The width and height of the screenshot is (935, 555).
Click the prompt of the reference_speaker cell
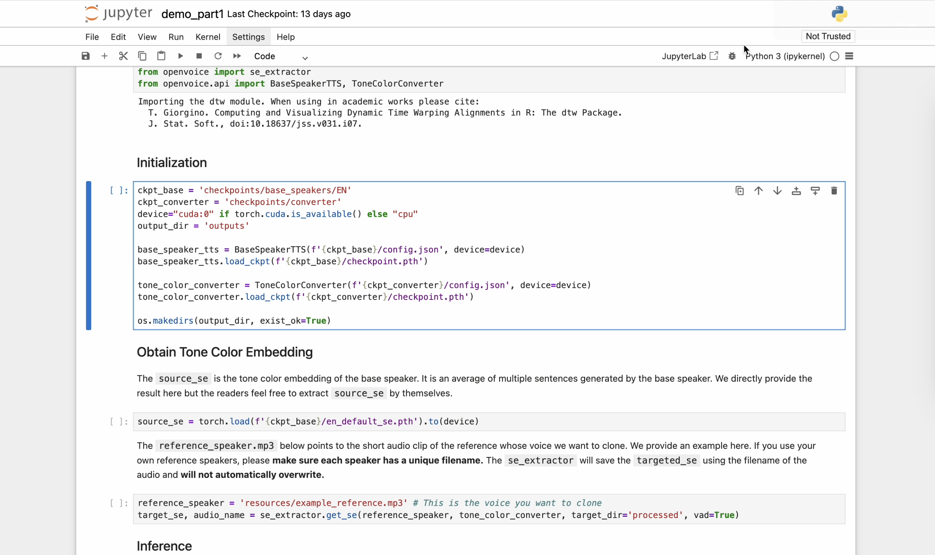119,503
